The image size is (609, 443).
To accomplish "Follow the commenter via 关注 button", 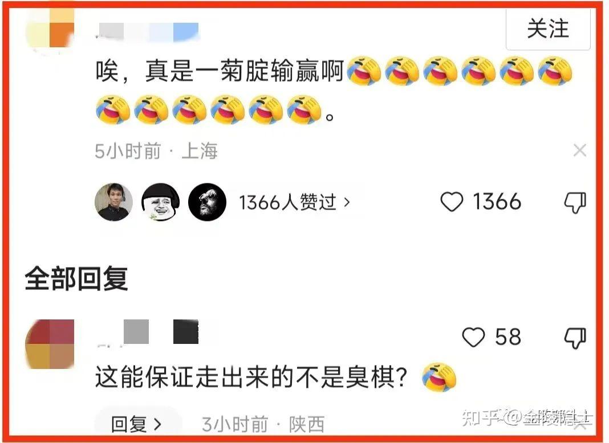I will pos(548,29).
